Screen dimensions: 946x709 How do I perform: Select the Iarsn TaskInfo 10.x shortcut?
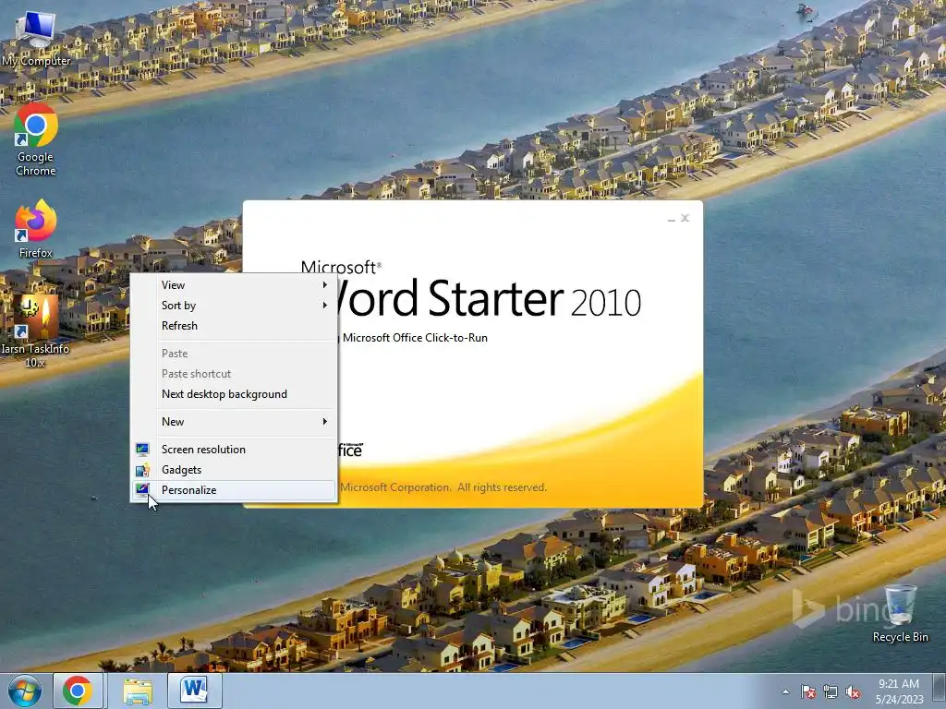[35, 331]
